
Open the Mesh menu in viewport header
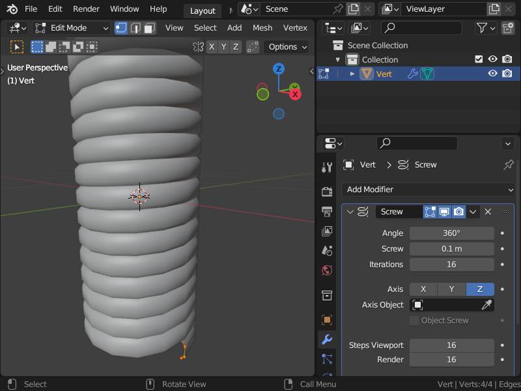point(262,28)
